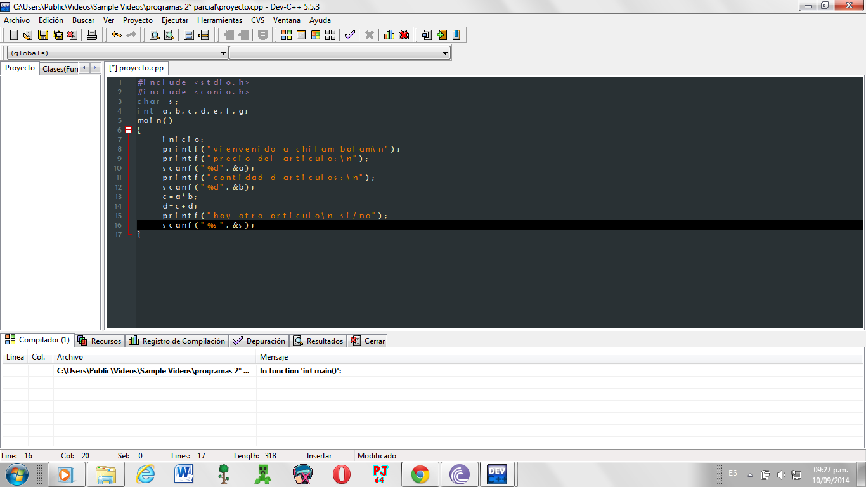The image size is (866, 487).
Task: Click the Línea column header
Action: coord(15,357)
